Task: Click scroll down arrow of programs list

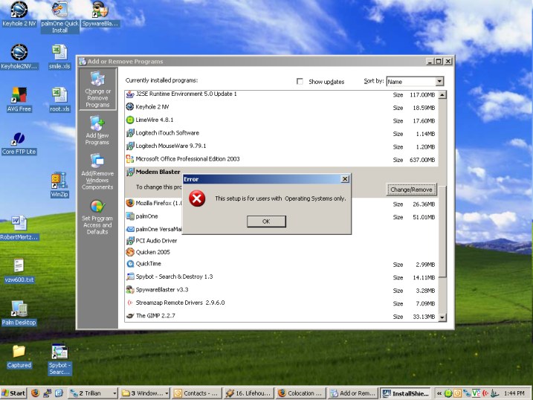Action: point(442,317)
